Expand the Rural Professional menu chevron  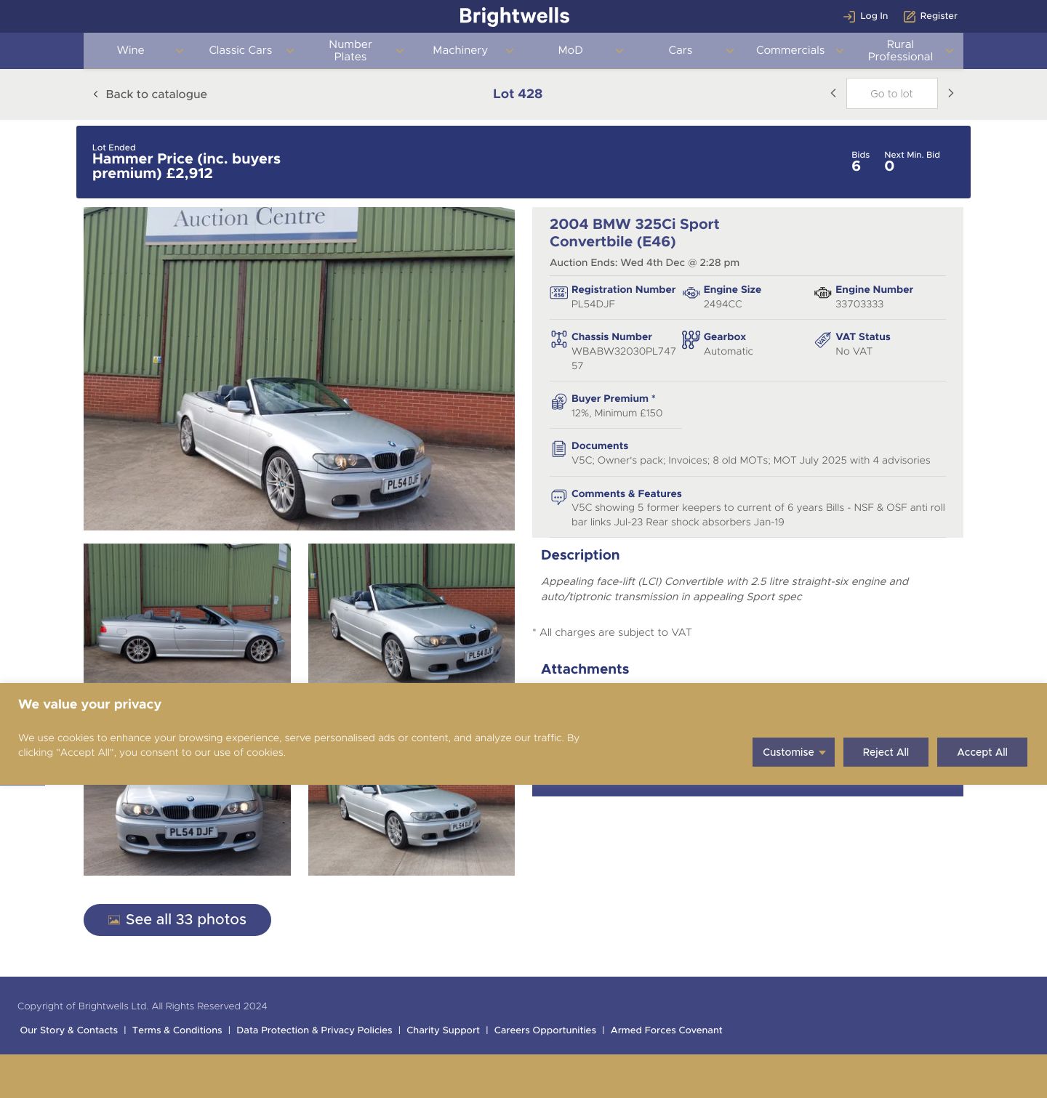coord(949,51)
